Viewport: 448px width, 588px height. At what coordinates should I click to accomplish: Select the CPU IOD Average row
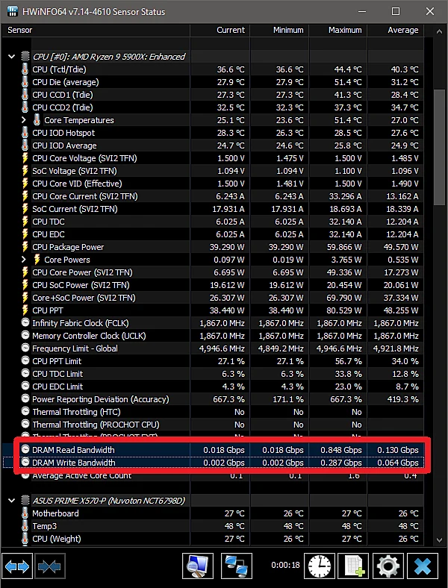(x=213, y=146)
